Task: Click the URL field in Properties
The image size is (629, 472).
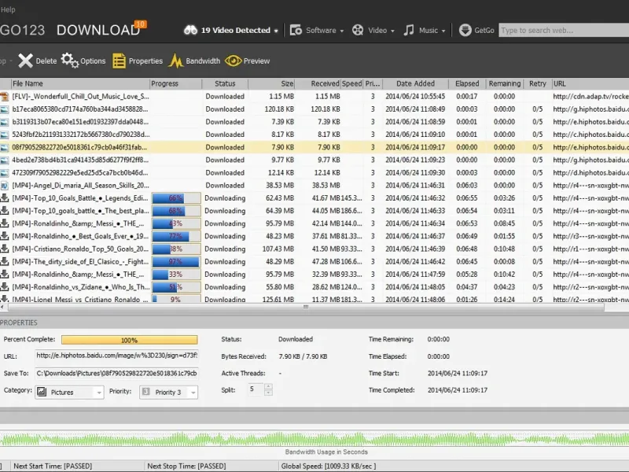Action: click(116, 356)
